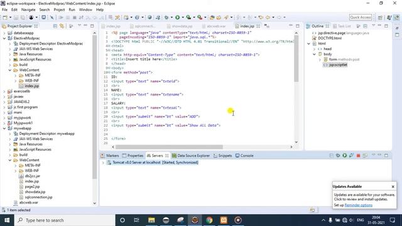Collapse the body node in Outline
This screenshot has width=402, height=226.
314,55
